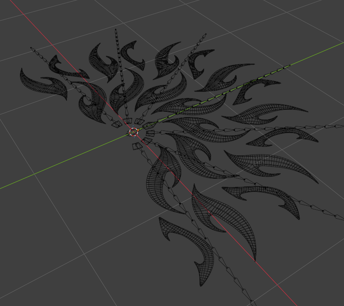Click the red X axis line near top-left

coord(33,24)
